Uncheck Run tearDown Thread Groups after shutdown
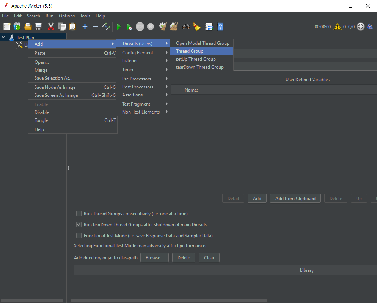The height and width of the screenshot is (303, 377). pyautogui.click(x=79, y=224)
